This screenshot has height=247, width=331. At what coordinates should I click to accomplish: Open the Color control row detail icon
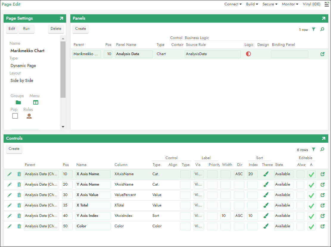[322, 226]
